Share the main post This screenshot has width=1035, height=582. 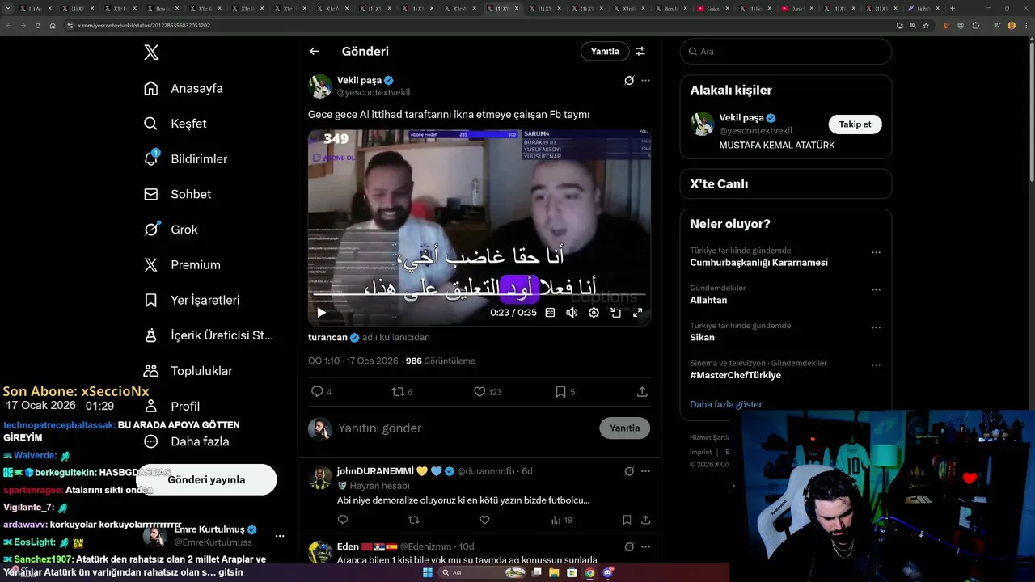[x=642, y=392]
